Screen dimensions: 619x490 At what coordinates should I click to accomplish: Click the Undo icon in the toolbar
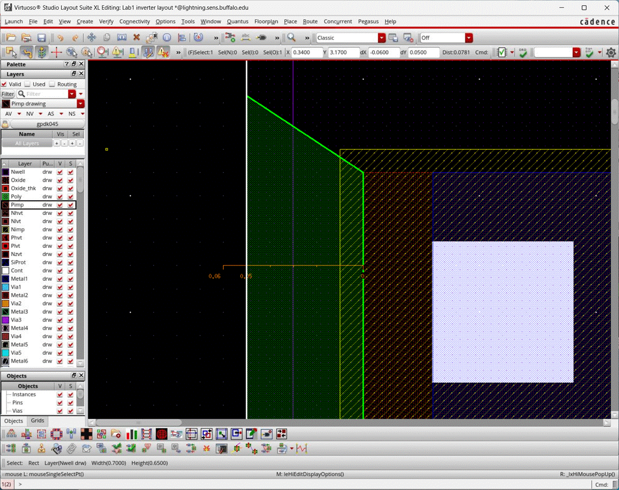tap(60, 38)
